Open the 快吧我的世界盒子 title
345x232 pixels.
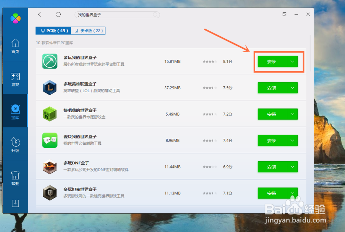80,110
